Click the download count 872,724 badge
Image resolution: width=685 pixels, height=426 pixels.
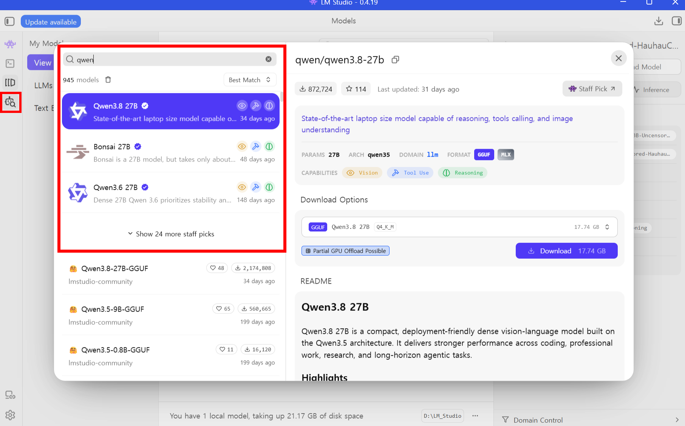coord(316,89)
